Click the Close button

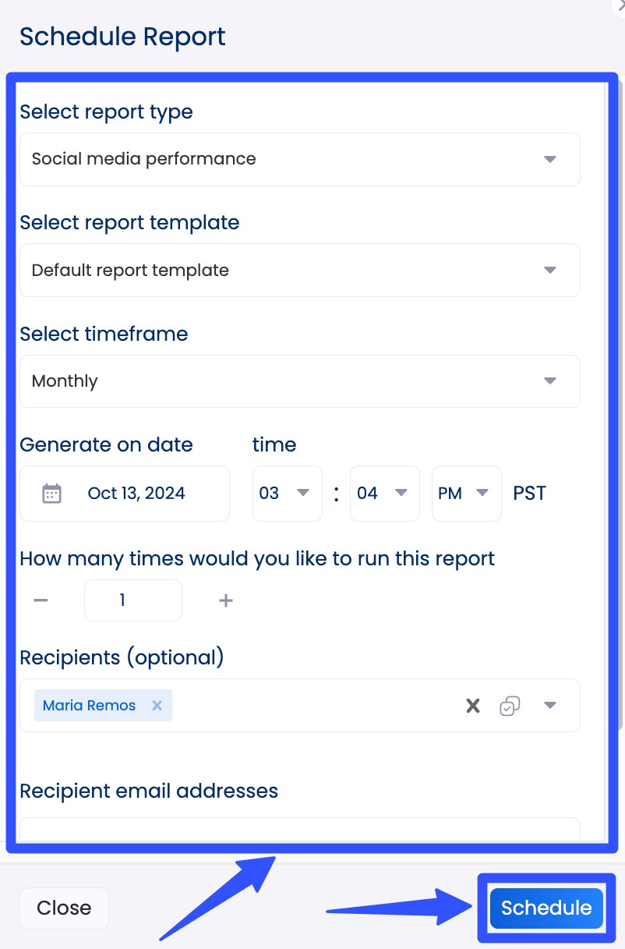coord(64,908)
